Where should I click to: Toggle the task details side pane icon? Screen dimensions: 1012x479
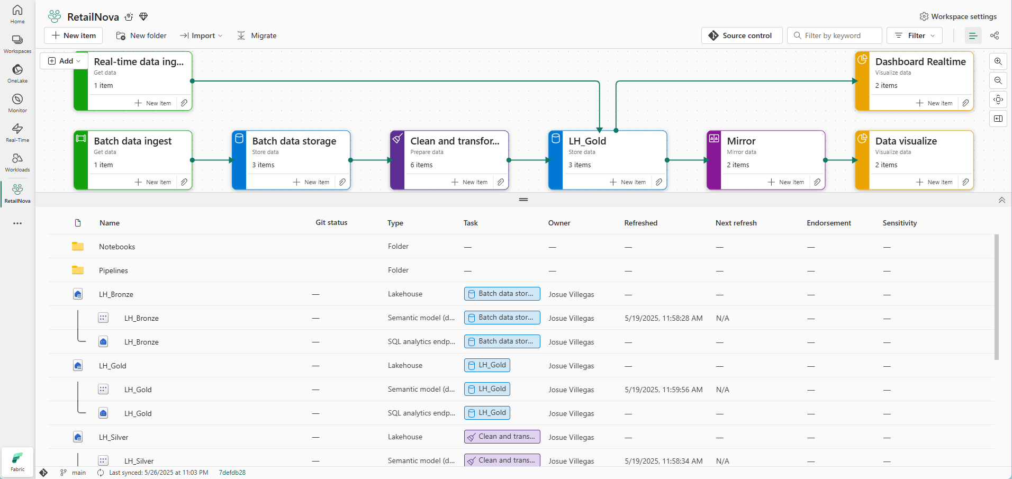(998, 119)
